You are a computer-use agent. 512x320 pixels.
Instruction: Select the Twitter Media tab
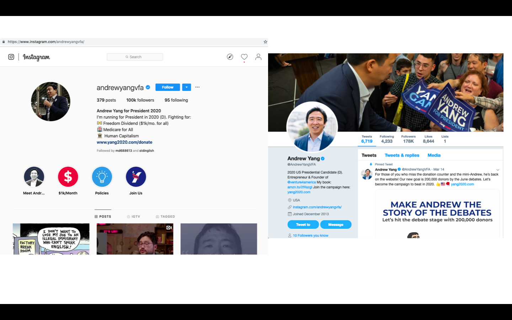point(434,155)
